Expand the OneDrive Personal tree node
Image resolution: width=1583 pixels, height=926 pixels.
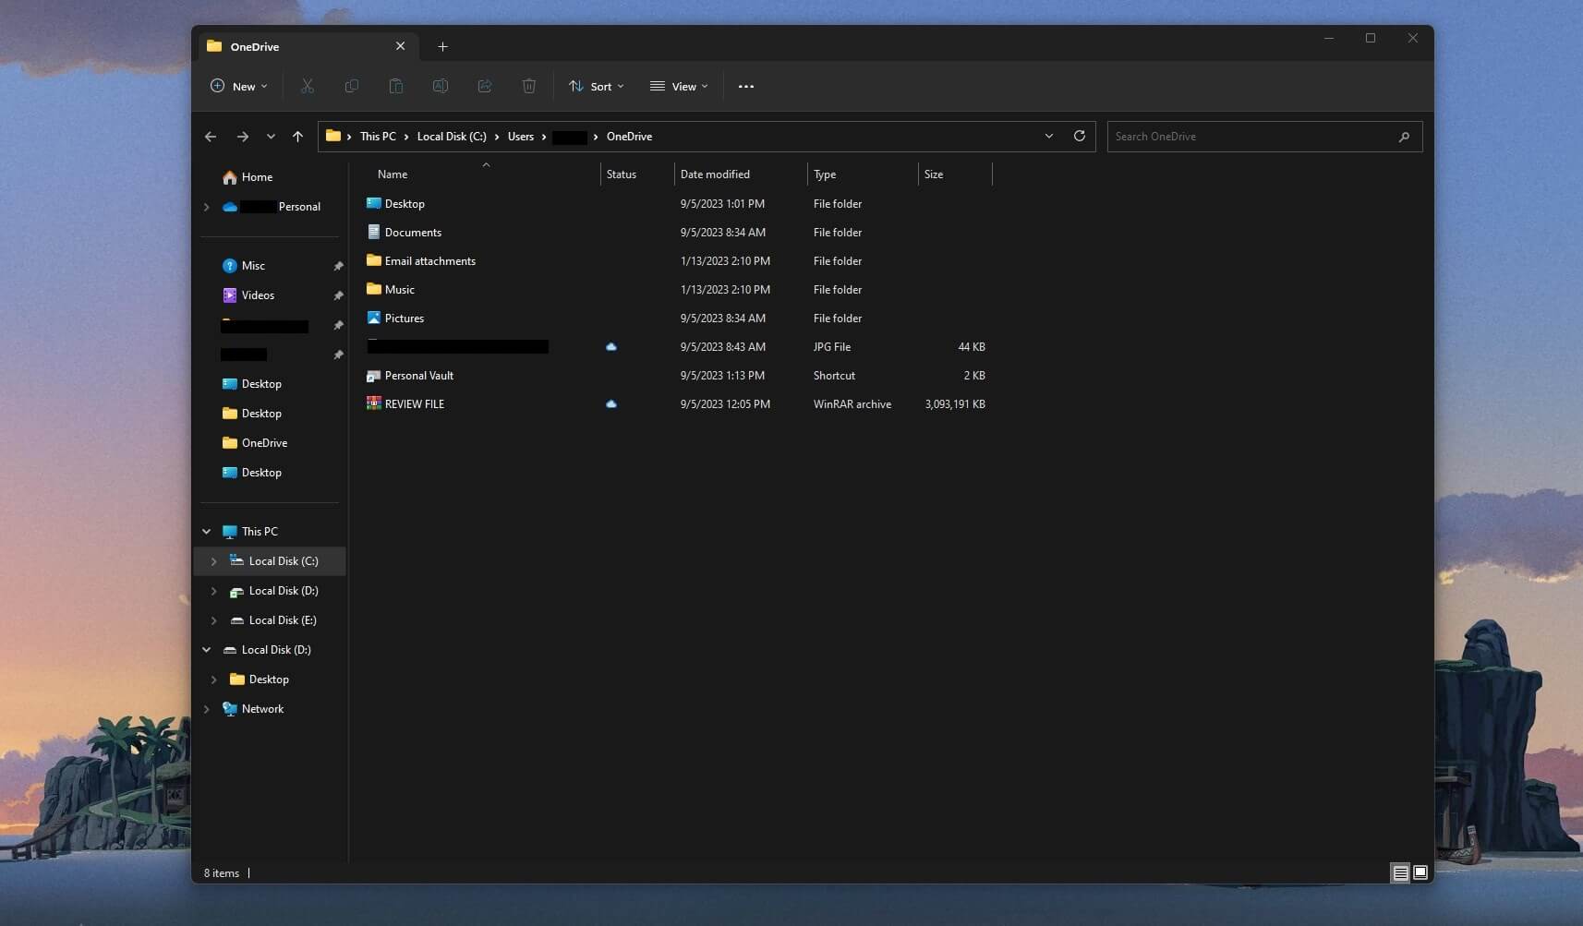coord(207,207)
